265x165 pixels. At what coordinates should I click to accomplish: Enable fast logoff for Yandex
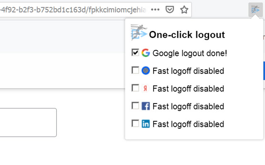pos(135,88)
